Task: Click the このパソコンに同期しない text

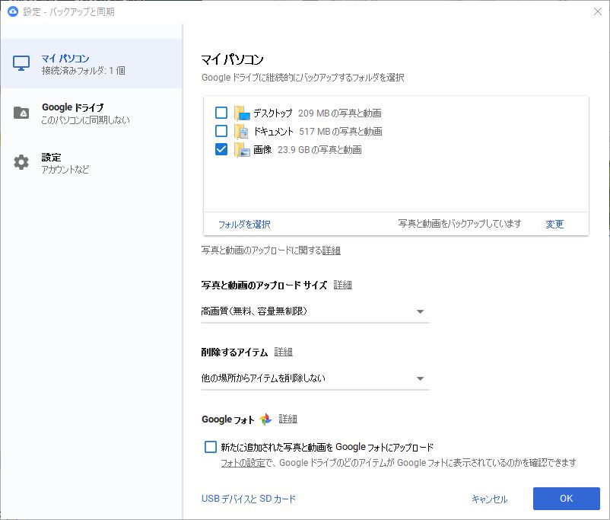Action: point(86,120)
